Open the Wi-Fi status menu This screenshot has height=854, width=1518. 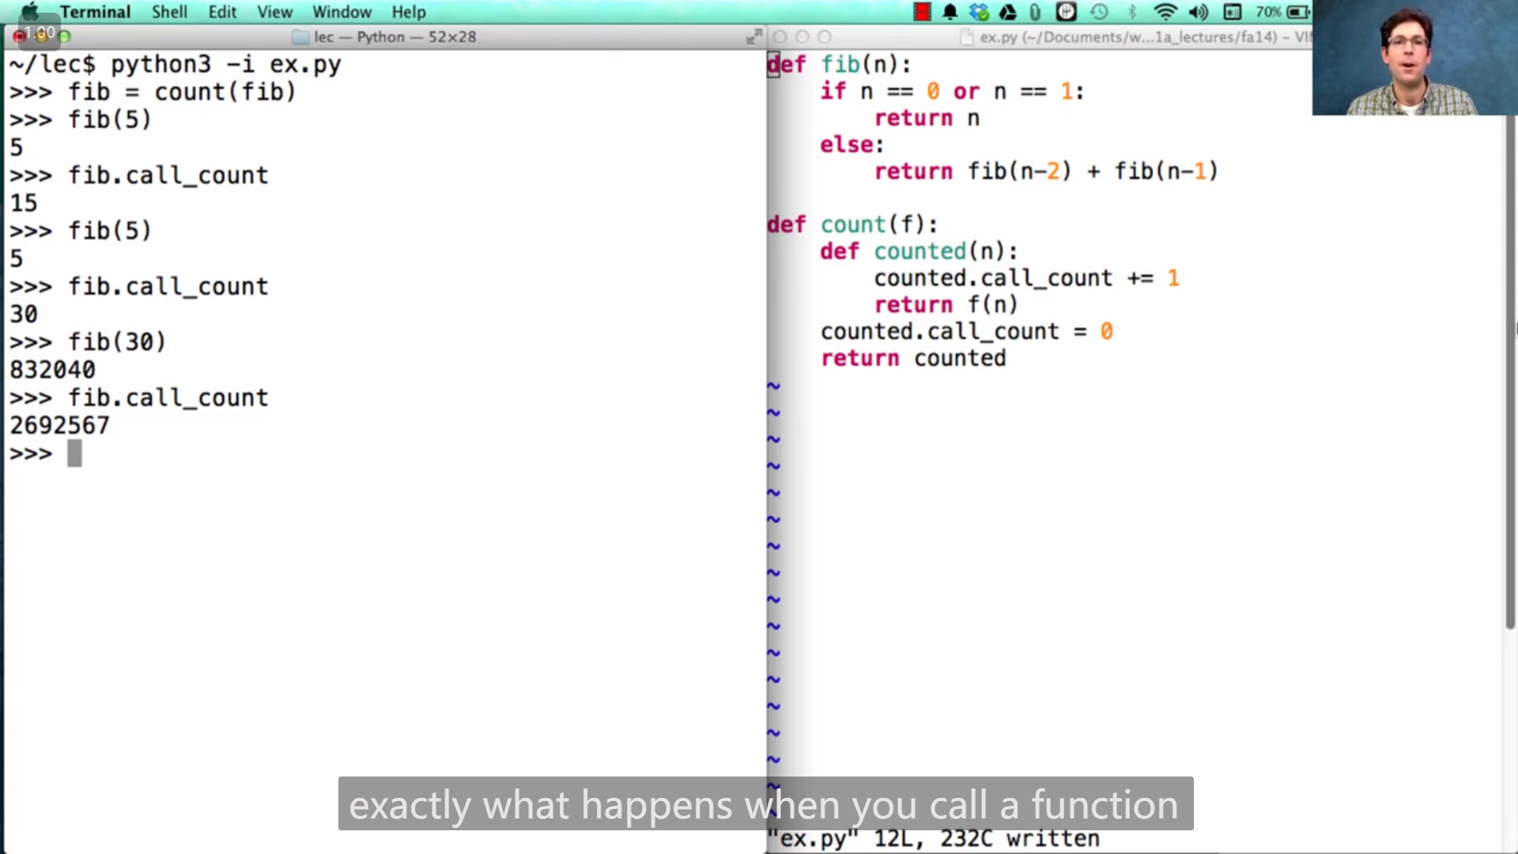(x=1165, y=12)
